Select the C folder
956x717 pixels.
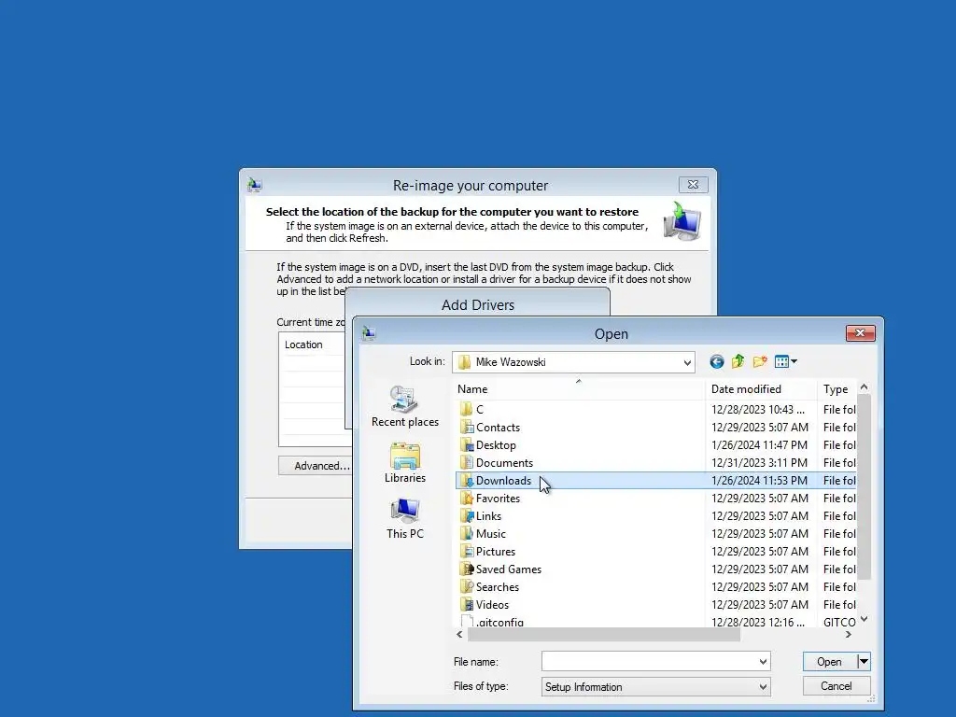[479, 410]
